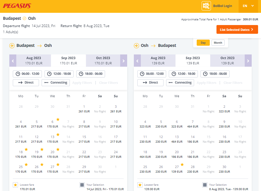Pick 20 Sep return for 186 EUR
This screenshot has height=191, width=261.
177,154
